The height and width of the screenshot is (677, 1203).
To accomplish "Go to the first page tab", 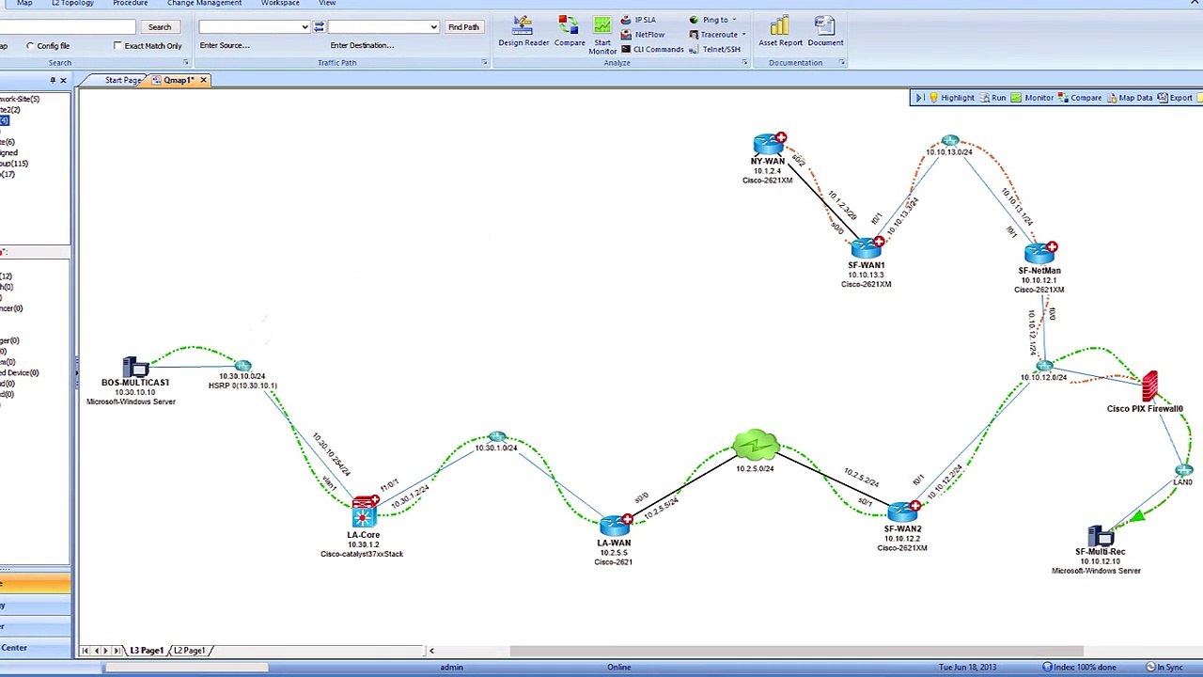I will click(86, 651).
